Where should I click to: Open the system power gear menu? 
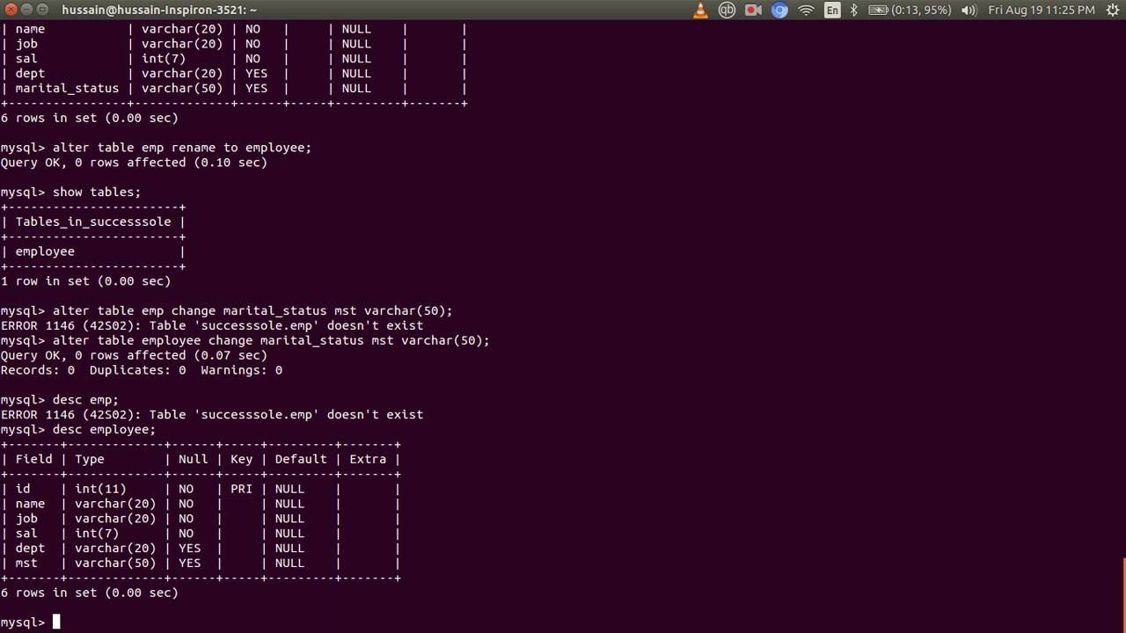point(1112,10)
